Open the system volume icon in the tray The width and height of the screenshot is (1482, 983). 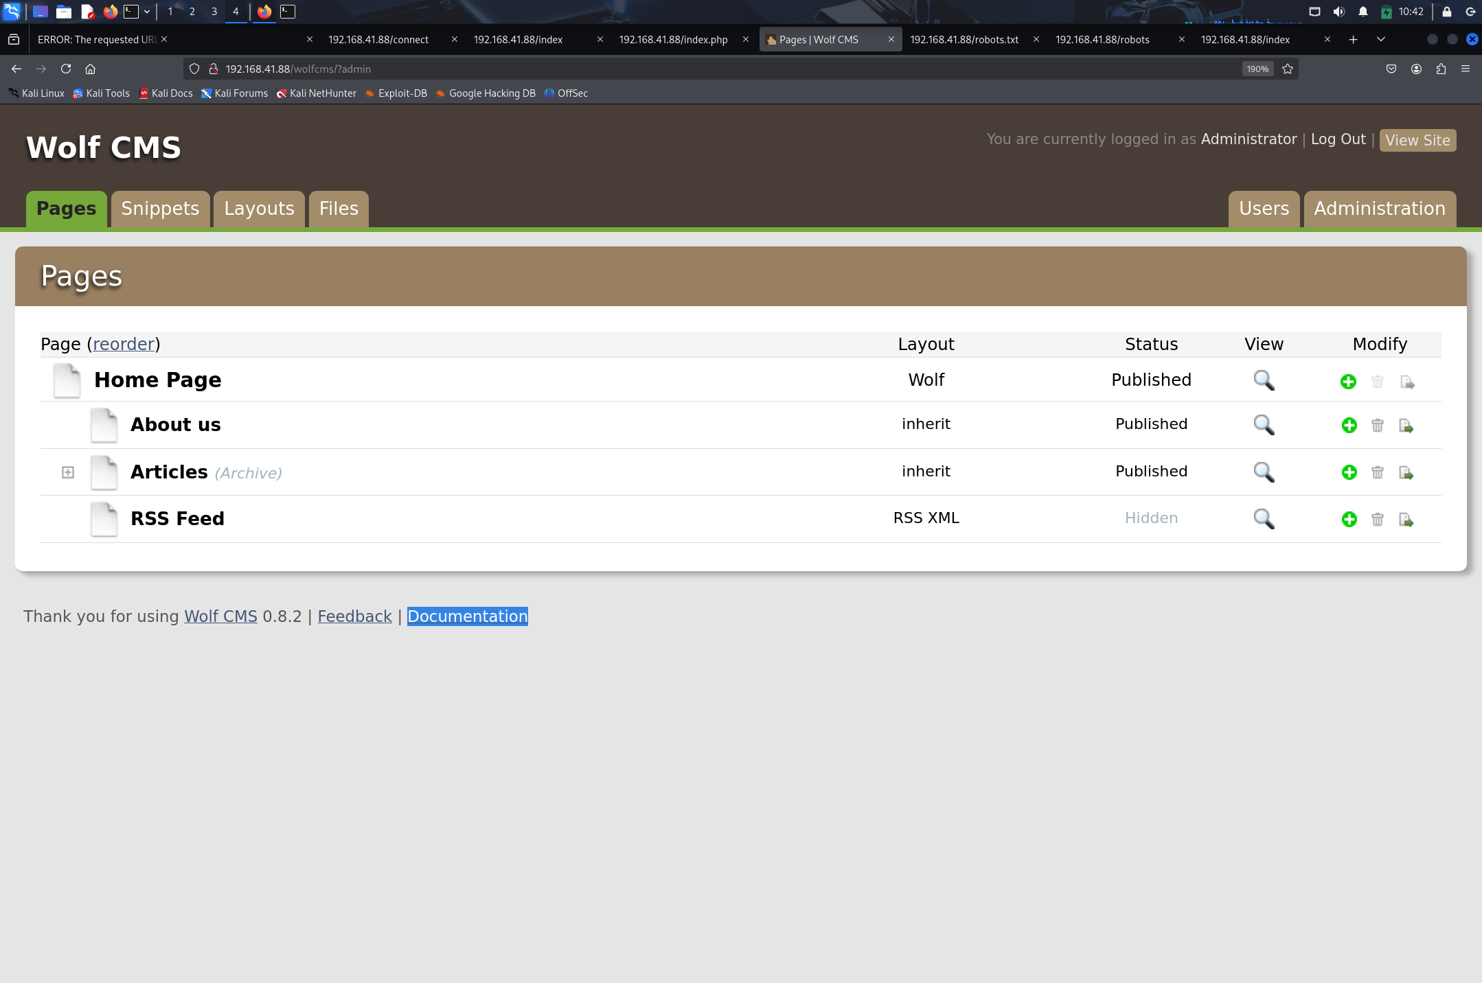coord(1338,12)
